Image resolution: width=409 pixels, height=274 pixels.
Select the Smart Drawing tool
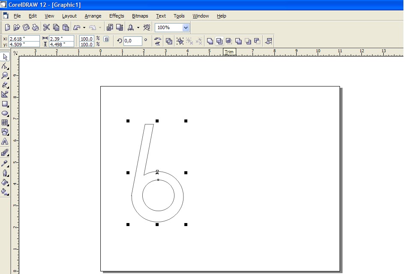click(5, 94)
